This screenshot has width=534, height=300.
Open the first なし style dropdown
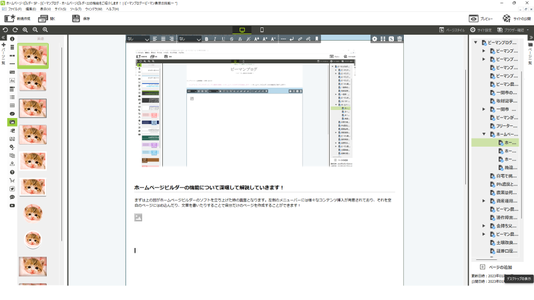click(x=137, y=39)
